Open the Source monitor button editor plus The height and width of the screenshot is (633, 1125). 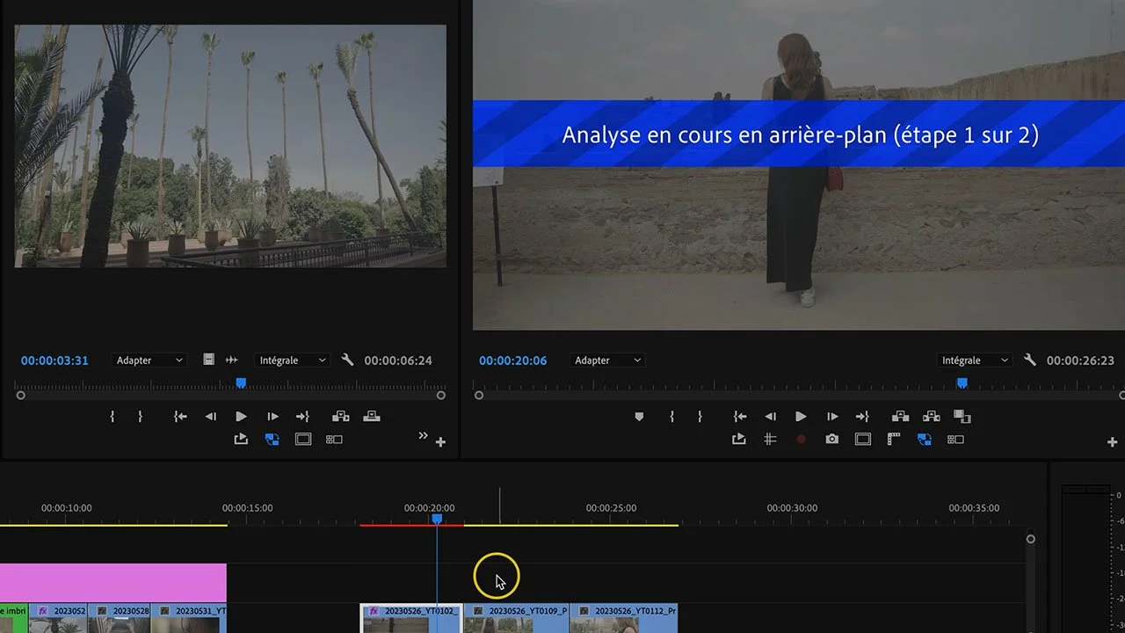(440, 442)
